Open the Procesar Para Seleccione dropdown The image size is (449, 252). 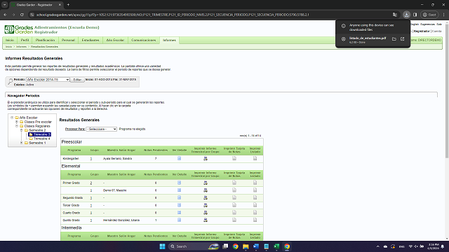click(x=101, y=129)
